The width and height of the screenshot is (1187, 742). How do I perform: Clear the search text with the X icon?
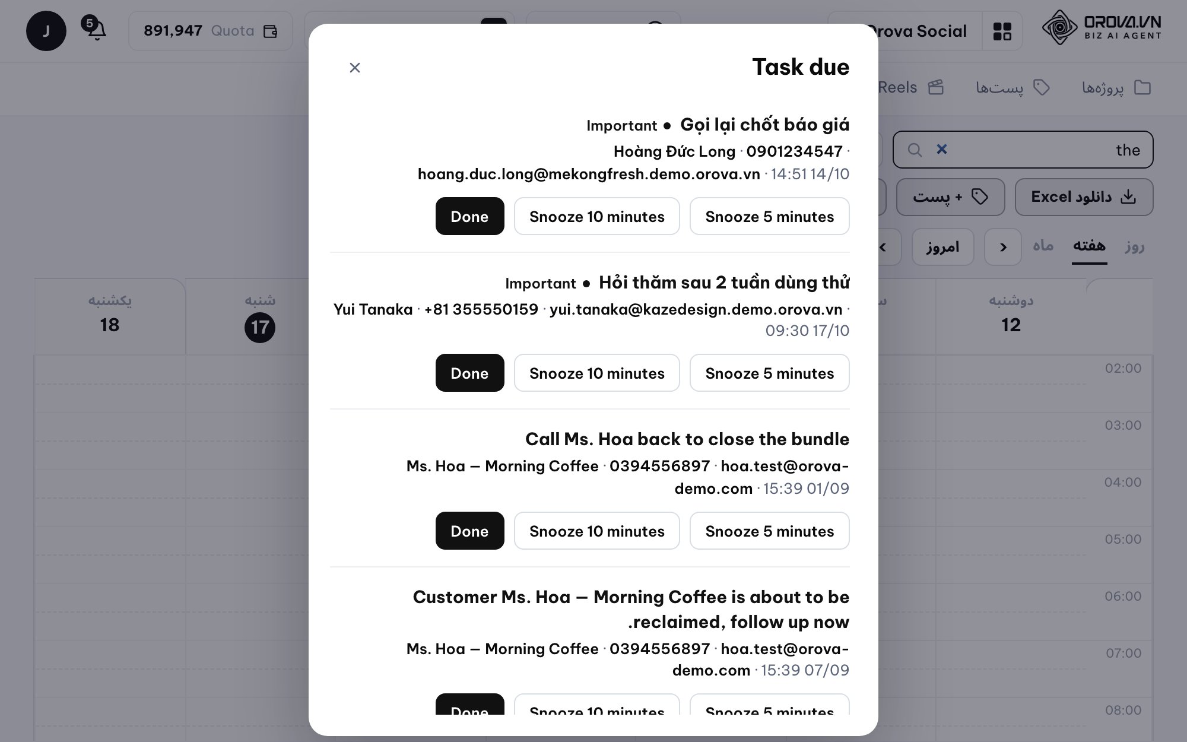click(942, 149)
